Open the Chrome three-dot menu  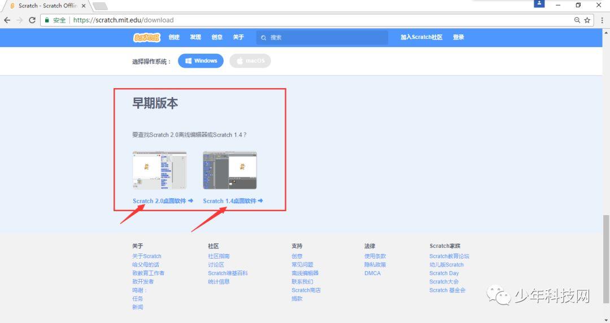[x=602, y=20]
